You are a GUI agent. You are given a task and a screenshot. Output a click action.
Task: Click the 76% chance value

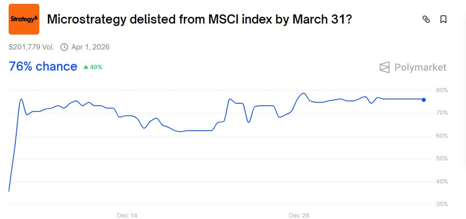coord(43,66)
